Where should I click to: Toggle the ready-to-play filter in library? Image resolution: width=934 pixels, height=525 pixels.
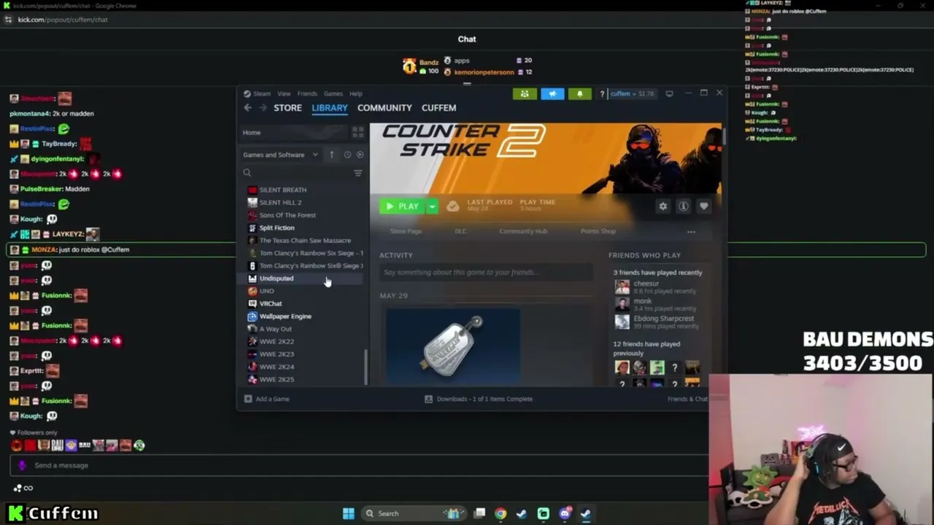[x=360, y=155]
